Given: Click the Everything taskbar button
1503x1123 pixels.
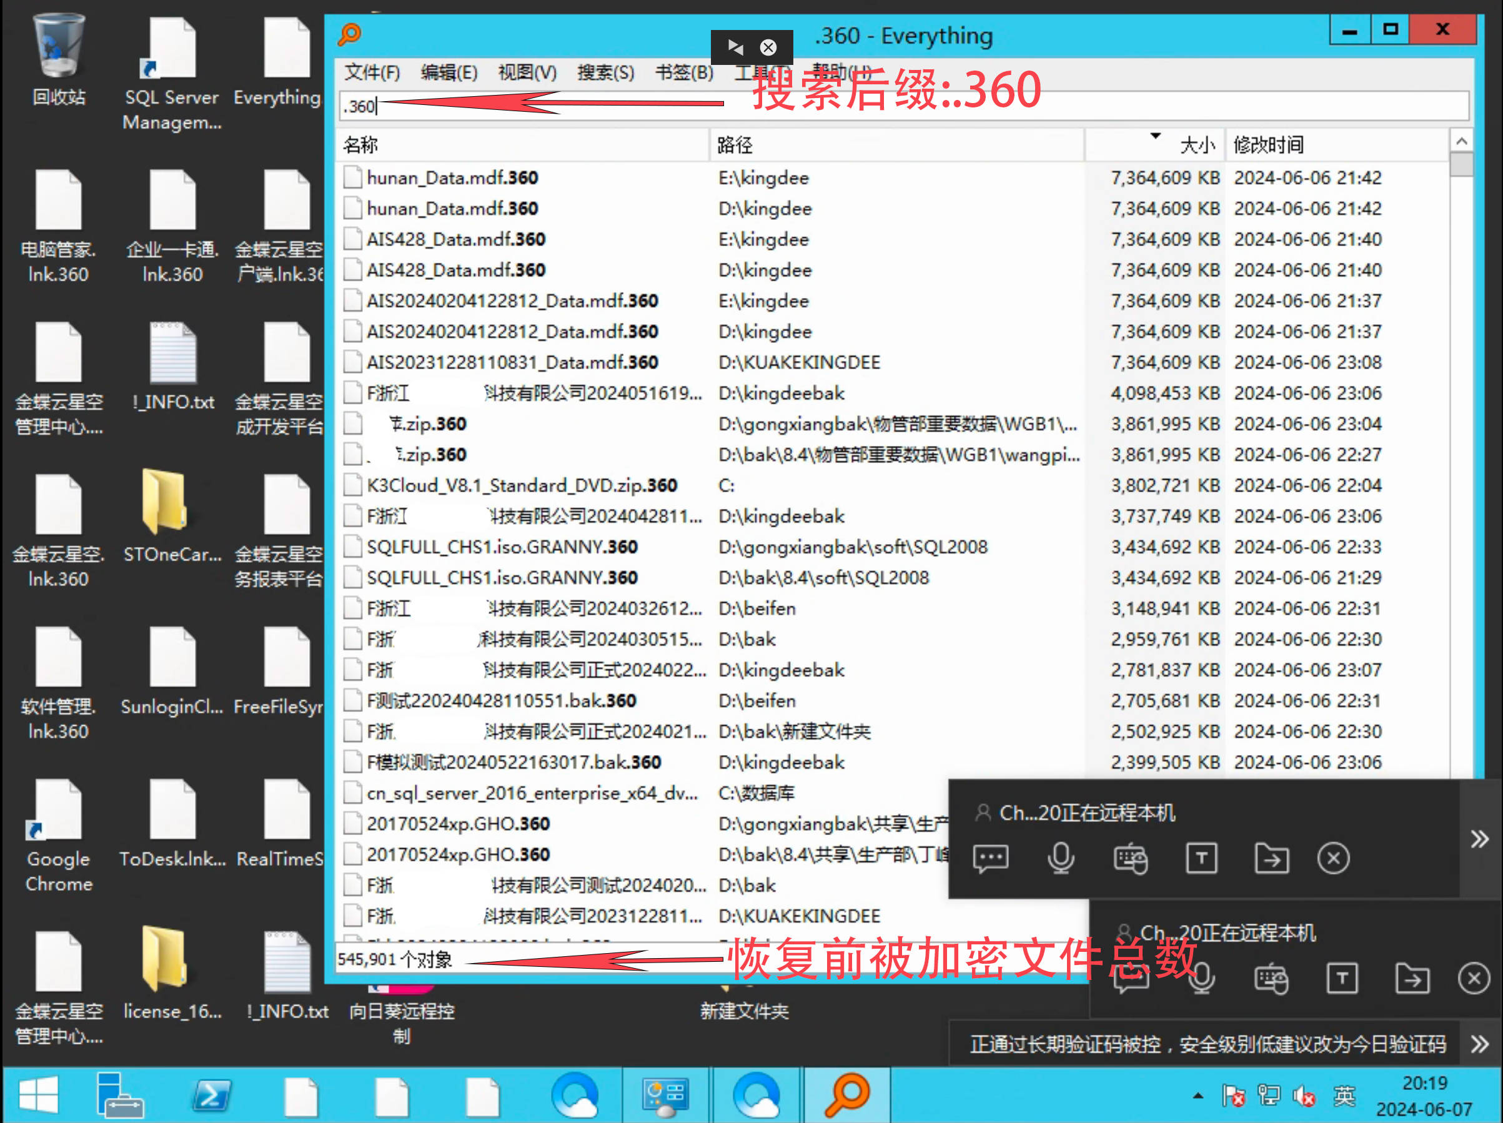Looking at the screenshot, I should (x=846, y=1095).
